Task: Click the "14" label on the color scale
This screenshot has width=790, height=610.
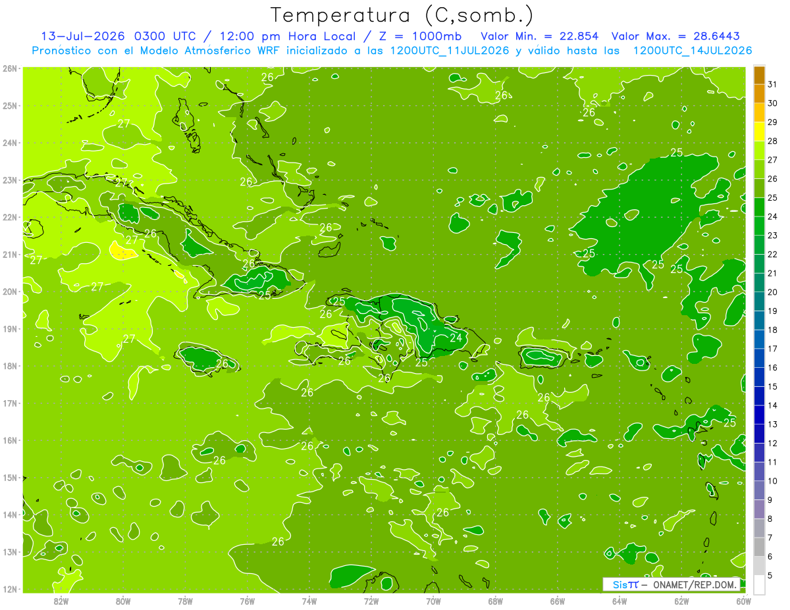Action: point(773,405)
